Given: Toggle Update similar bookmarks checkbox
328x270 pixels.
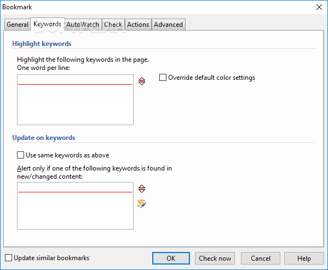Looking at the screenshot, I should point(8,258).
